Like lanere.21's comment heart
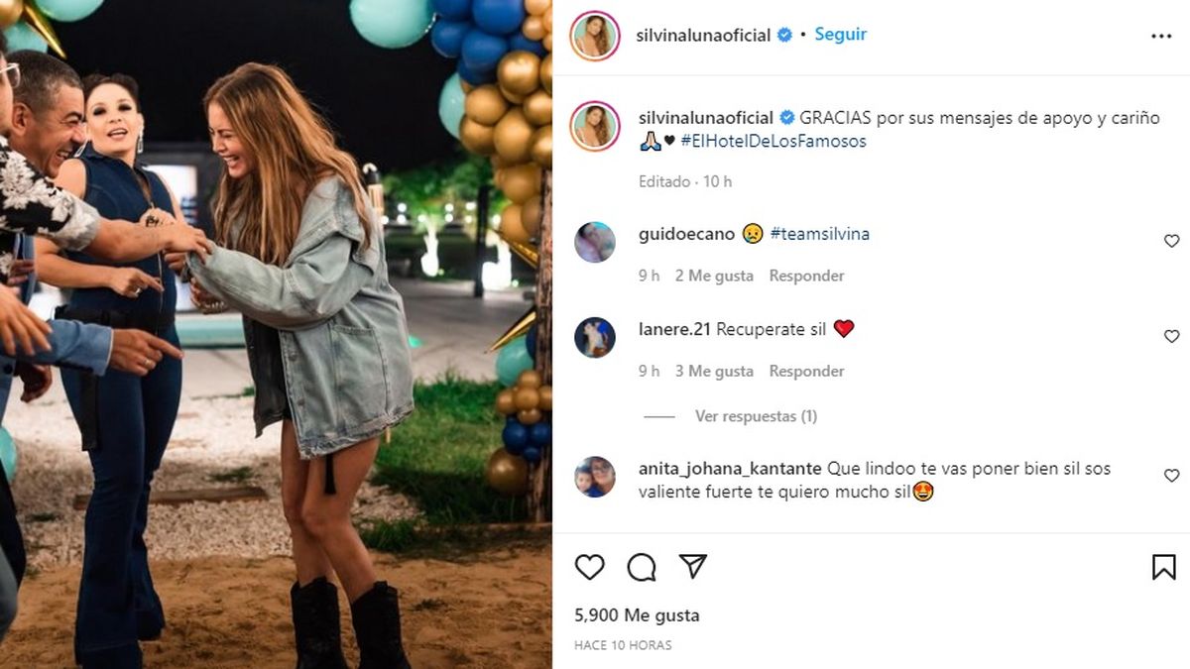The width and height of the screenshot is (1190, 669). 1171,336
